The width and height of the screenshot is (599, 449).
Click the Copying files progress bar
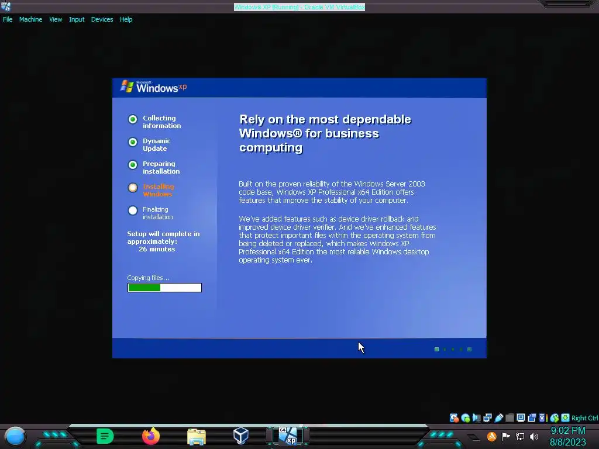click(x=164, y=288)
